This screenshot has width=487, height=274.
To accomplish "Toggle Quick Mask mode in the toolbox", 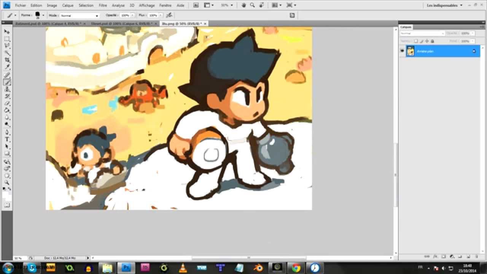I will pyautogui.click(x=7, y=205).
